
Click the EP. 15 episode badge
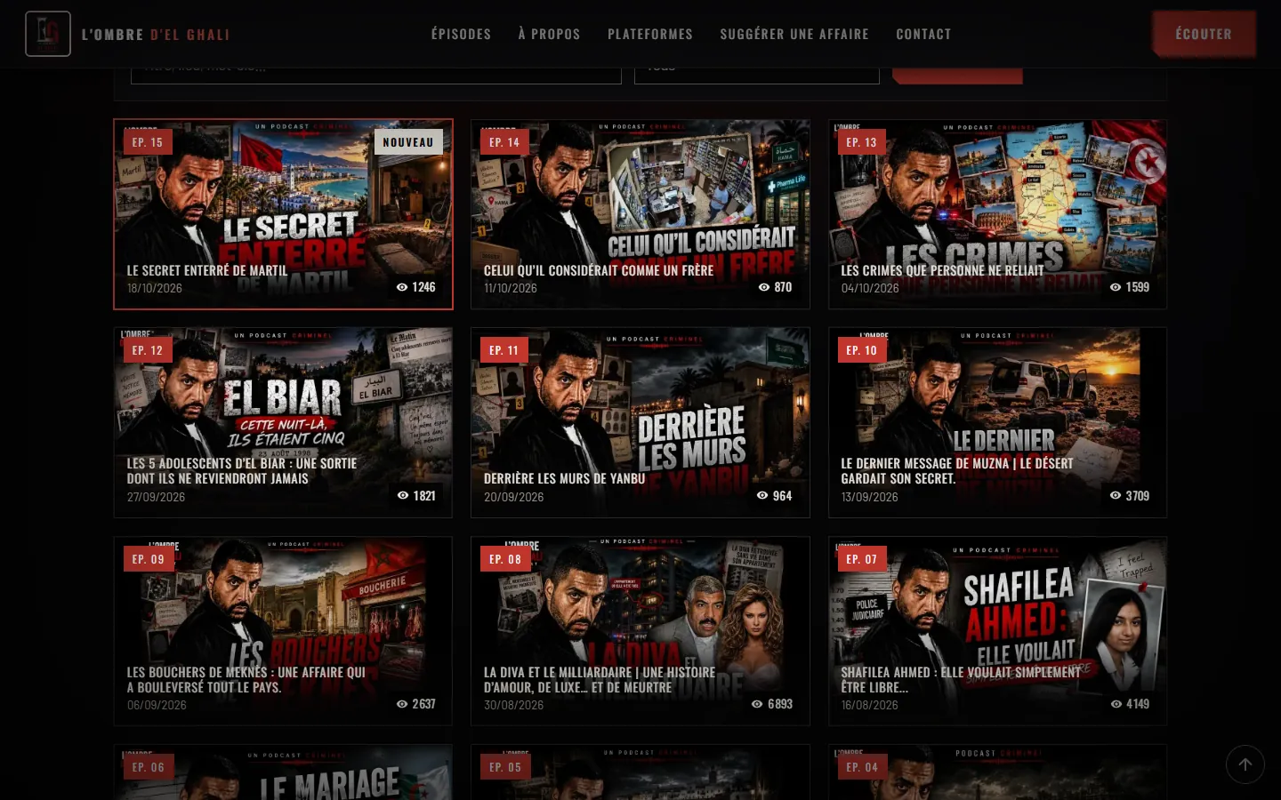(148, 142)
